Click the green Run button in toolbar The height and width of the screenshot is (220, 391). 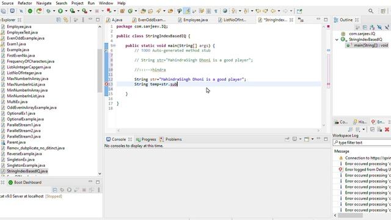(60, 11)
